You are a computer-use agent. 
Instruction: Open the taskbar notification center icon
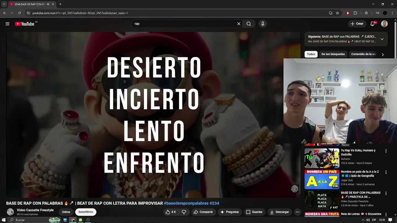click(x=390, y=220)
